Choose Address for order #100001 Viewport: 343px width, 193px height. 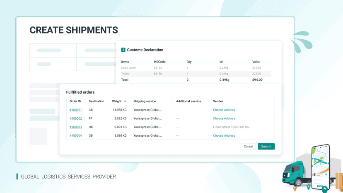pos(224,110)
